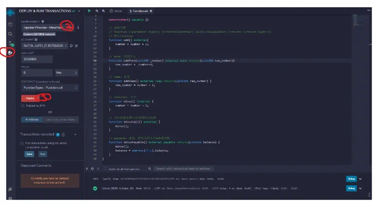Open the Search in files sidebar icon
377x205 pixels.
pyautogui.click(x=10, y=34)
